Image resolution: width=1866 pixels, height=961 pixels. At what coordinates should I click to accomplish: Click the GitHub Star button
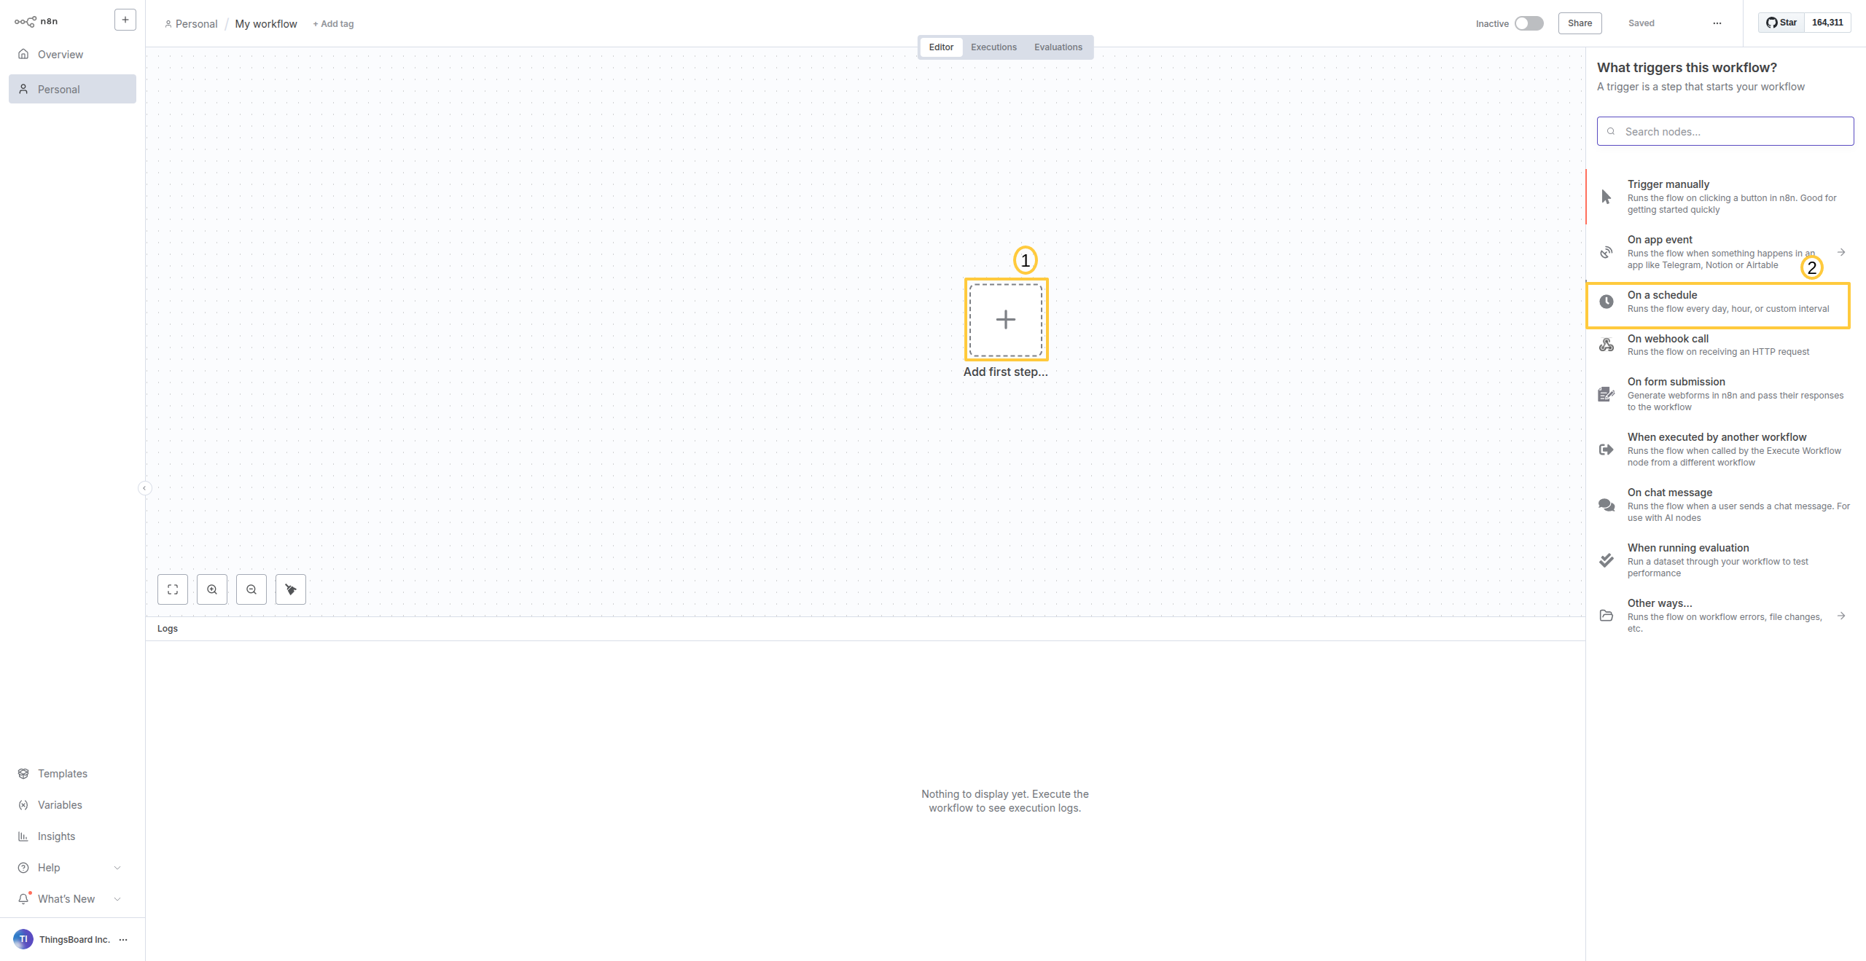(1781, 23)
